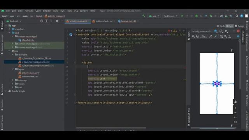Image resolution: width=249 pixels, height=140 pixels.
Task: Jump to next highlighted error arrow
Action: coord(184,31)
